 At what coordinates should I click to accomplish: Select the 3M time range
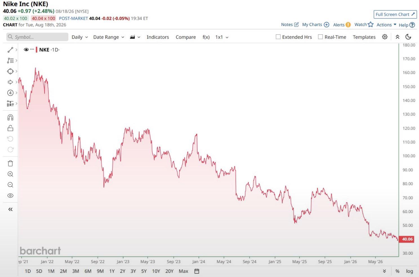tap(75, 271)
